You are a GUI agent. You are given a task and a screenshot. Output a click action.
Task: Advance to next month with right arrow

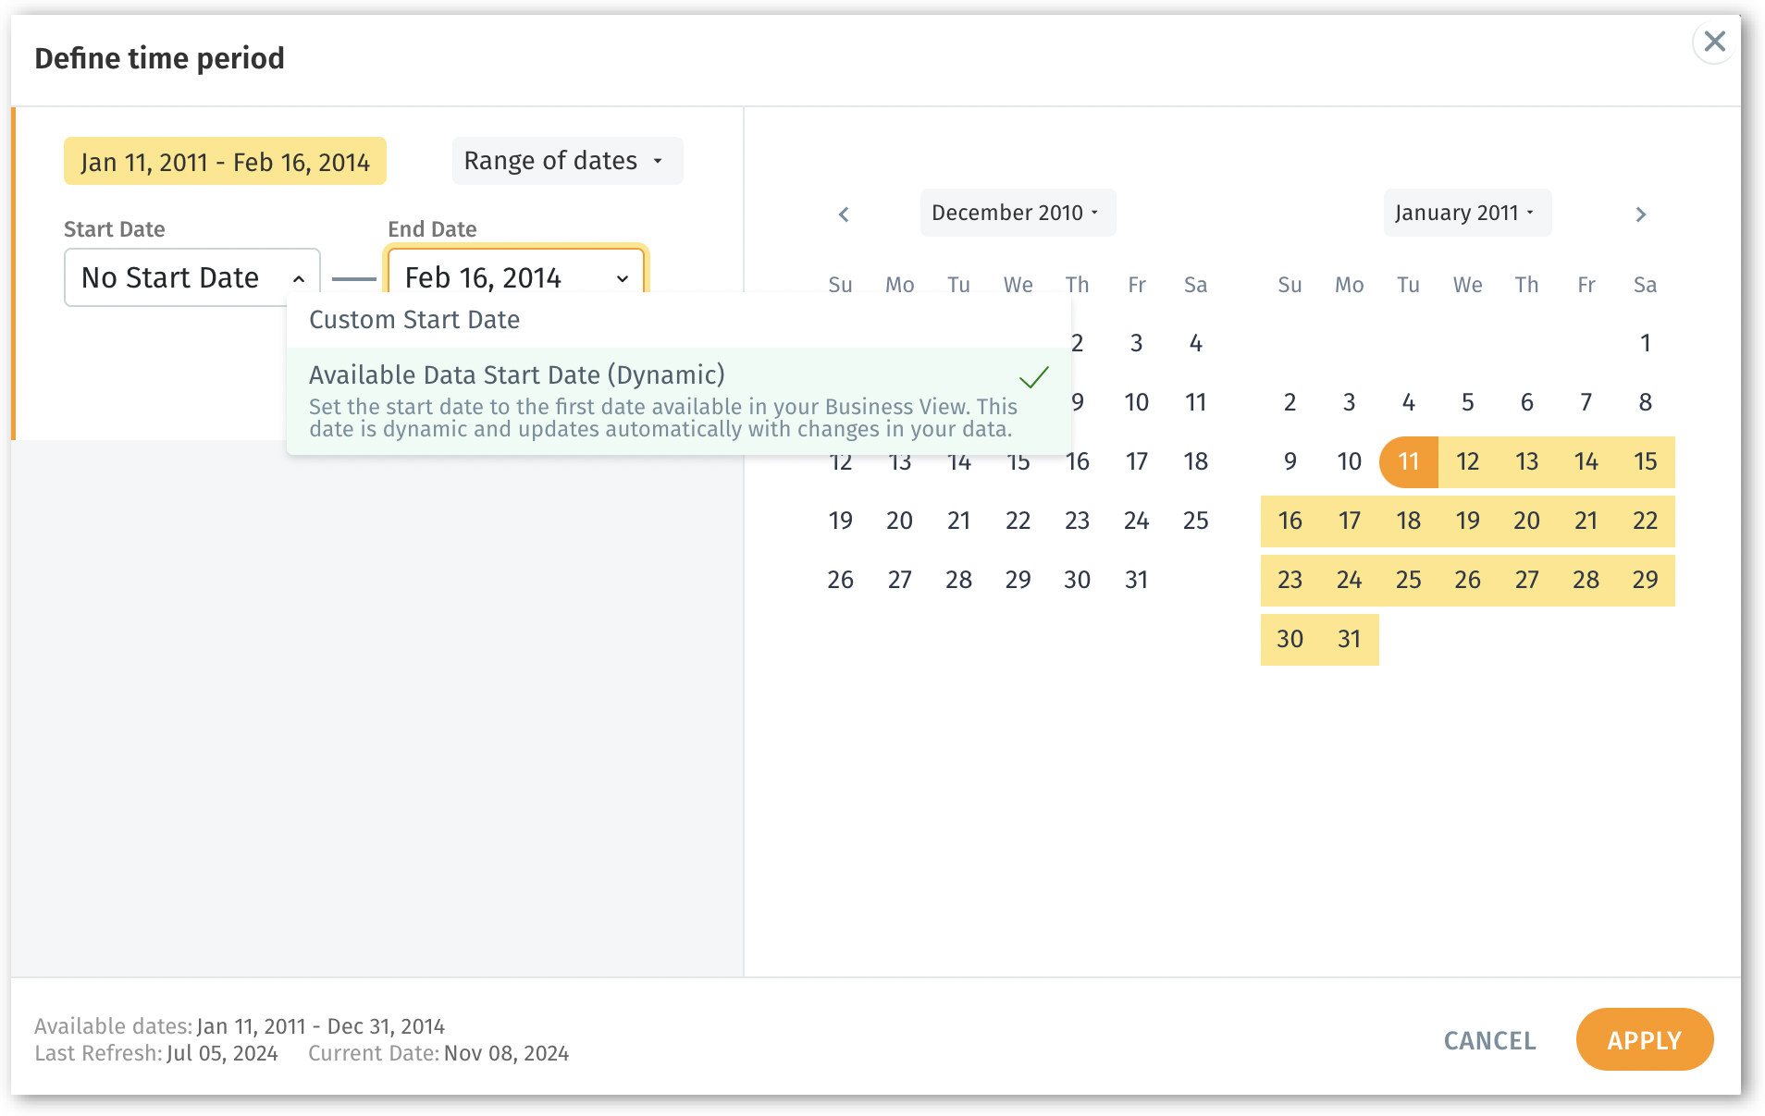(1640, 215)
